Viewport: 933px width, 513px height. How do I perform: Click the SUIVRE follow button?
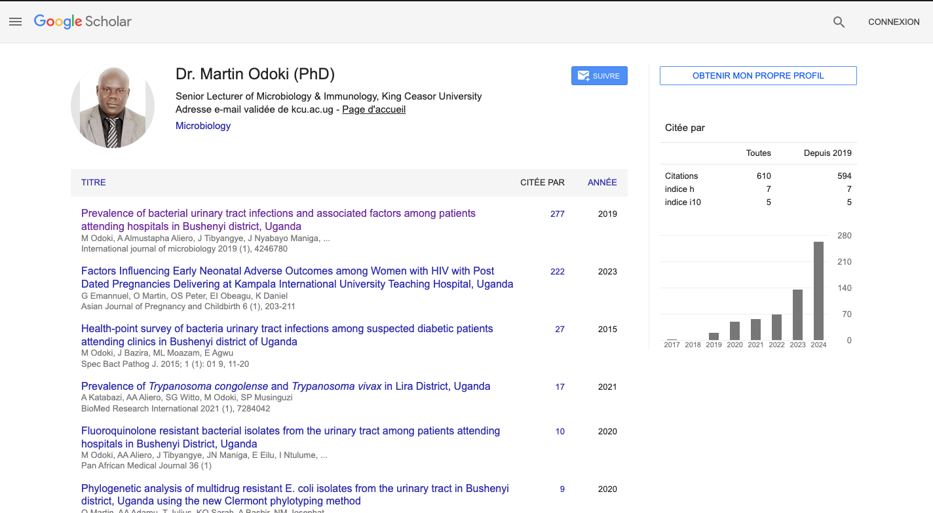coord(599,76)
